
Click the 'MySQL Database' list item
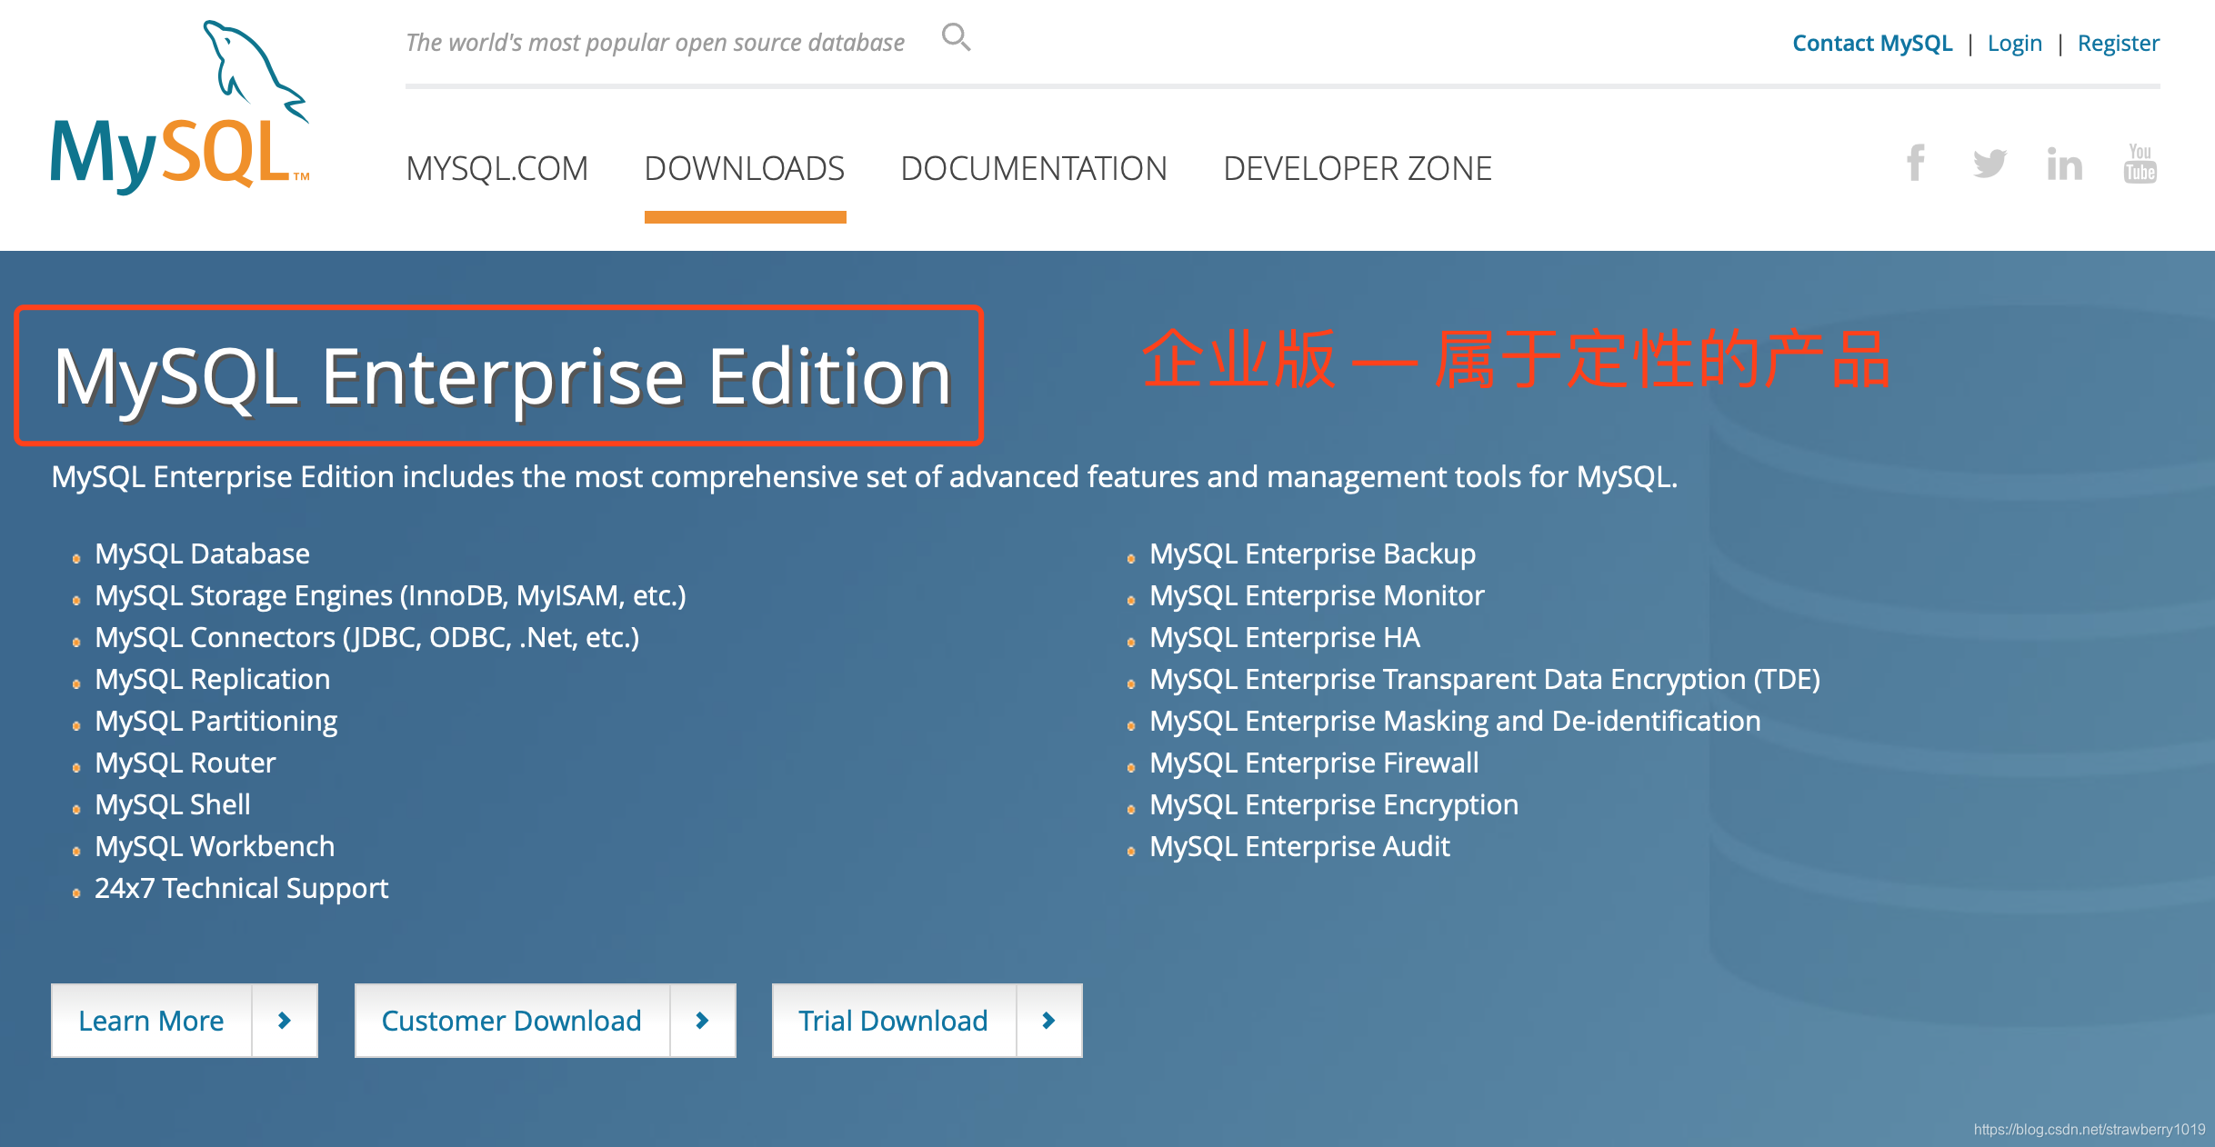pos(202,554)
